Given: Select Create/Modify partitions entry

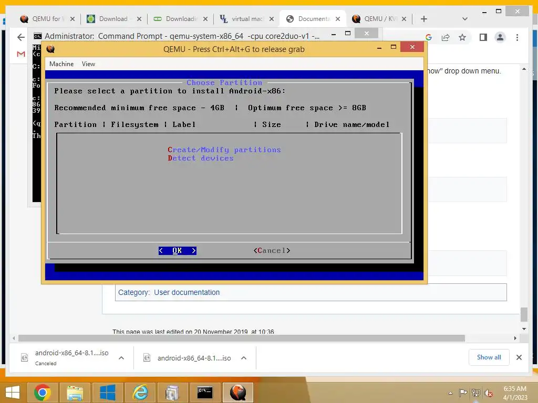Looking at the screenshot, I should pyautogui.click(x=224, y=150).
